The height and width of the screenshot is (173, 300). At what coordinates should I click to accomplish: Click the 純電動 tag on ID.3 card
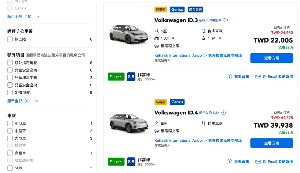160,10
